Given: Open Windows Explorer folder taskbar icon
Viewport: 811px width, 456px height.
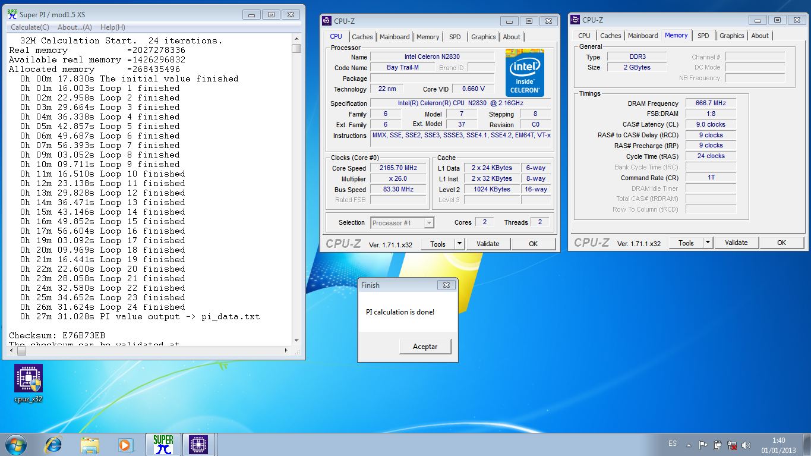Looking at the screenshot, I should tap(90, 445).
